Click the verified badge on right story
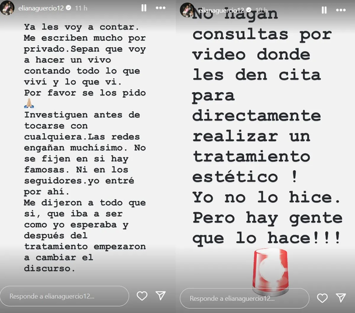 [x=249, y=10]
